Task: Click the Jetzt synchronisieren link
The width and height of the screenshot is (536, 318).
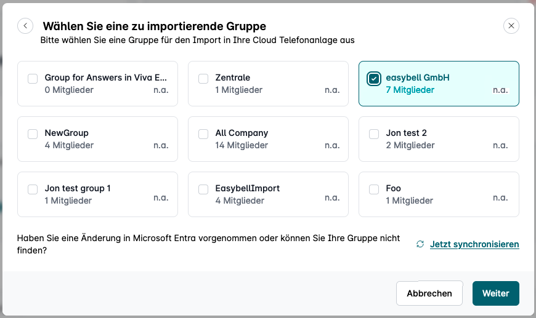Action: pyautogui.click(x=474, y=244)
